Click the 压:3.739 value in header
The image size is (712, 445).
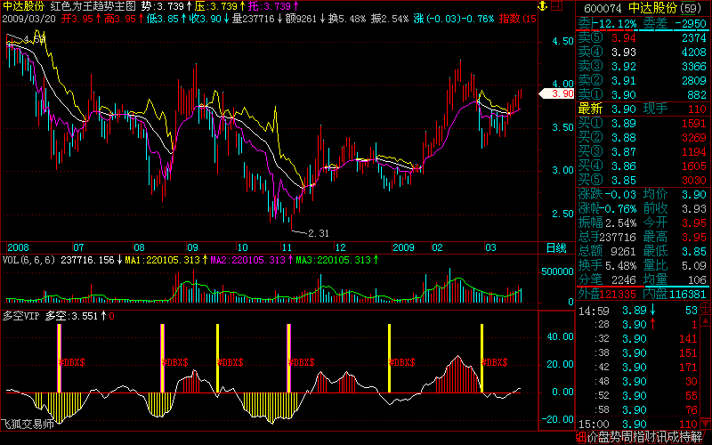click(216, 6)
